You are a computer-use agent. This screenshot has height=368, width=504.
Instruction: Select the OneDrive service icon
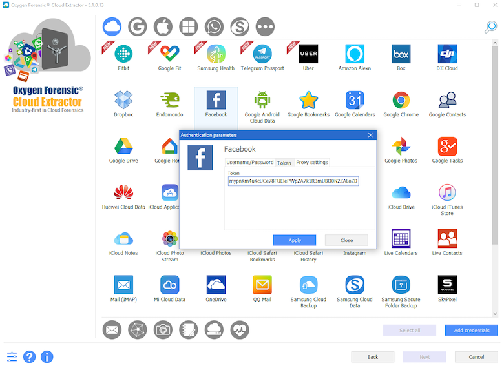tap(216, 285)
